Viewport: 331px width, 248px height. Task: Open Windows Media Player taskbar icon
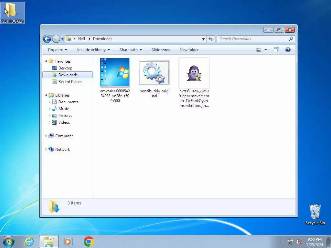pos(68,242)
